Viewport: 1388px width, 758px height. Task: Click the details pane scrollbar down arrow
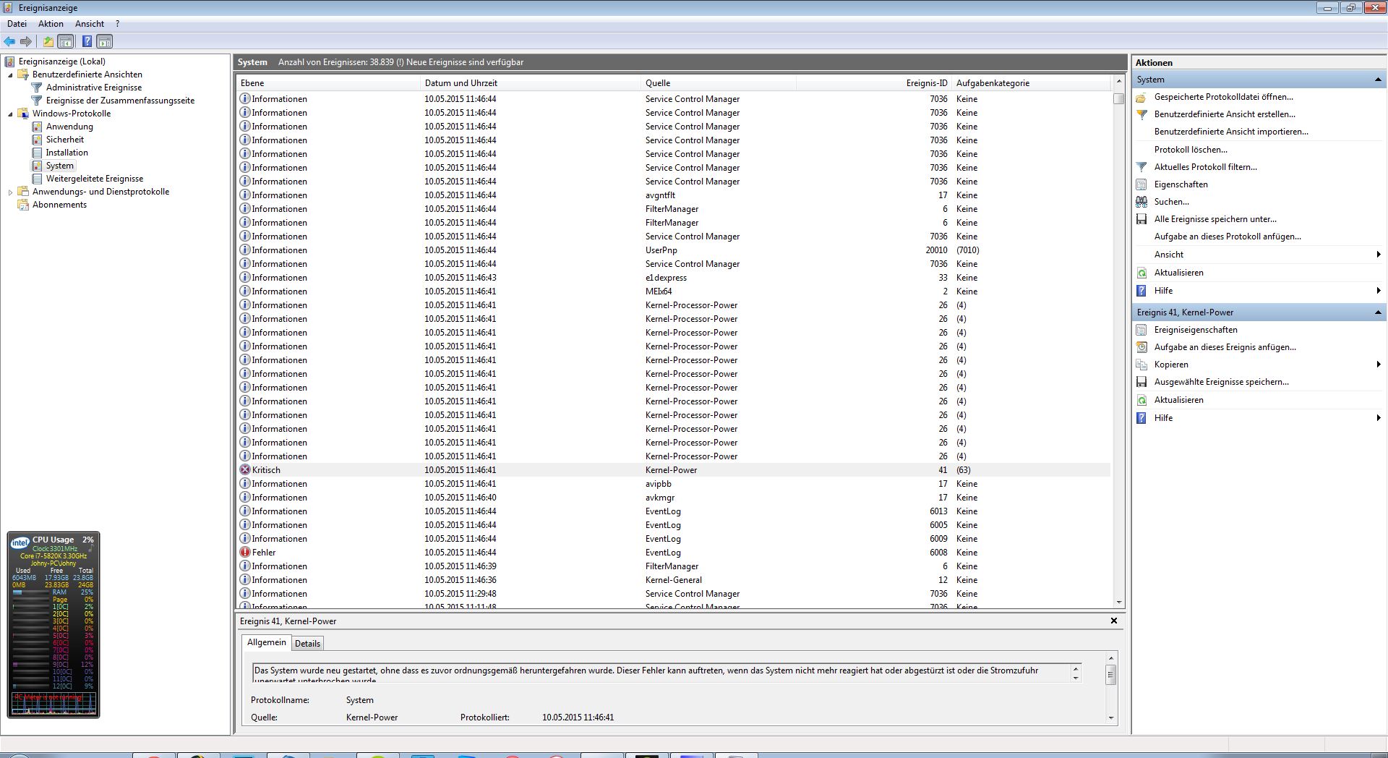1111,717
